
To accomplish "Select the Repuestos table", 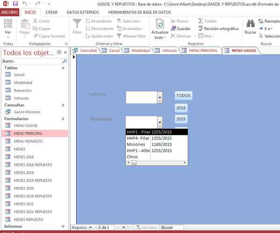I will 35,91.
